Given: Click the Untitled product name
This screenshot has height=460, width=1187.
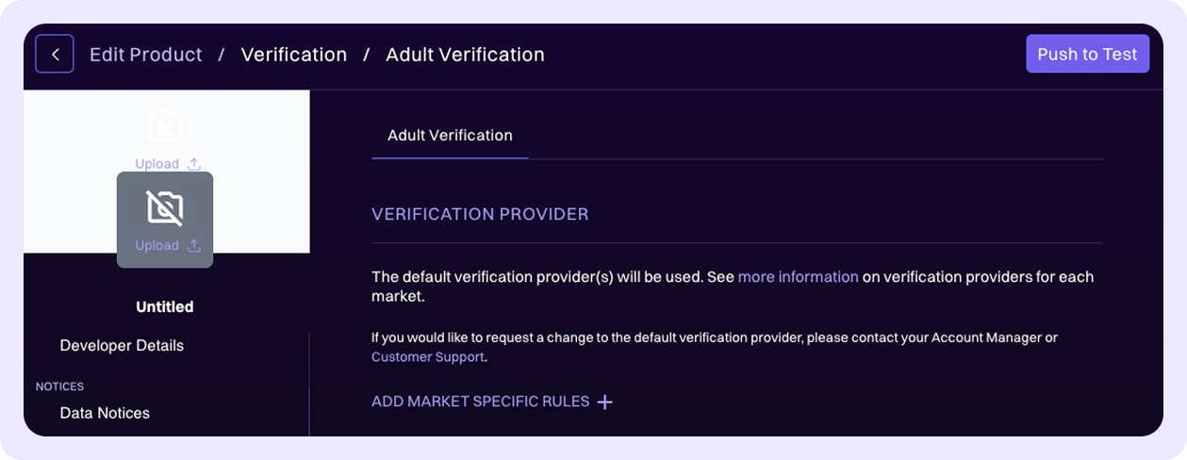Looking at the screenshot, I should (x=165, y=307).
